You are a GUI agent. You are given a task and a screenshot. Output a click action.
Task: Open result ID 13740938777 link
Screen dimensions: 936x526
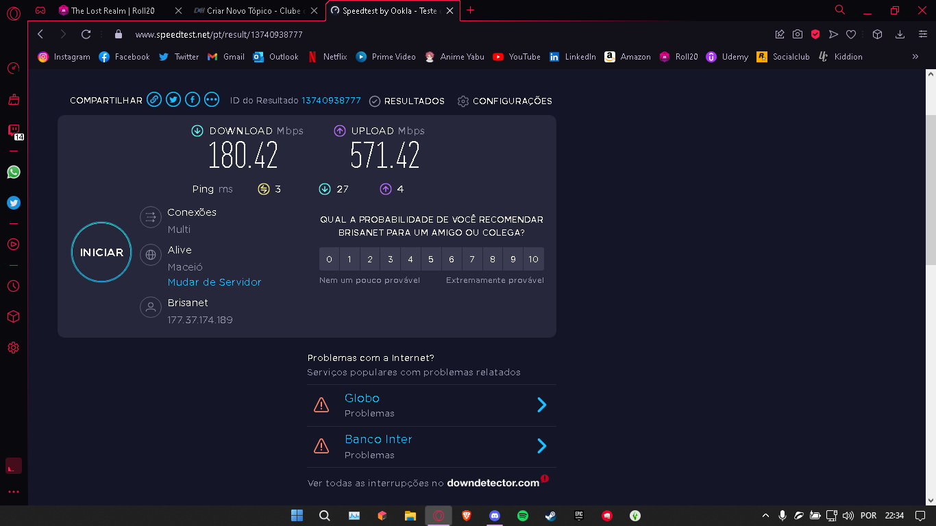(x=331, y=100)
